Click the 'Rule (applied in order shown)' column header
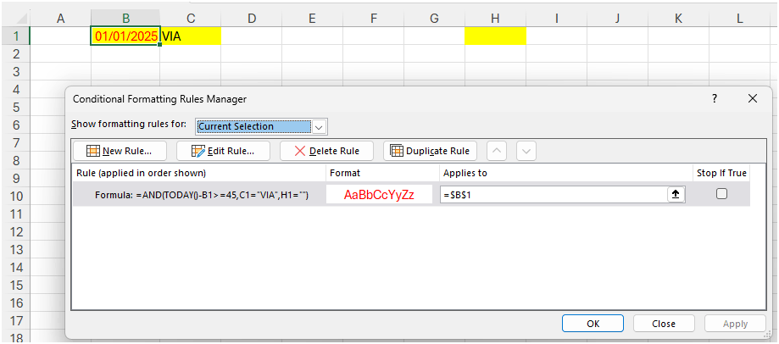Image resolution: width=779 pixels, height=344 pixels. [x=199, y=173]
